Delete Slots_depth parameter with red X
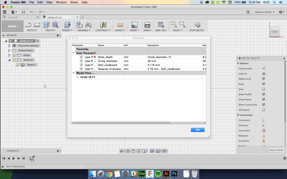The height and width of the screenshot is (179, 287). pyautogui.click(x=95, y=57)
